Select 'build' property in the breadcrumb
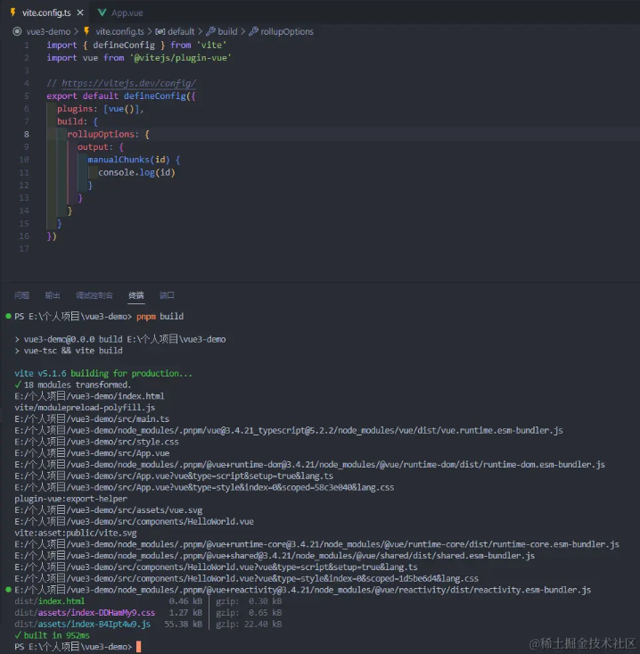 tap(227, 32)
